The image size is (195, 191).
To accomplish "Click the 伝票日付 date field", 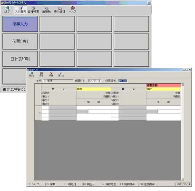I will (95, 81).
